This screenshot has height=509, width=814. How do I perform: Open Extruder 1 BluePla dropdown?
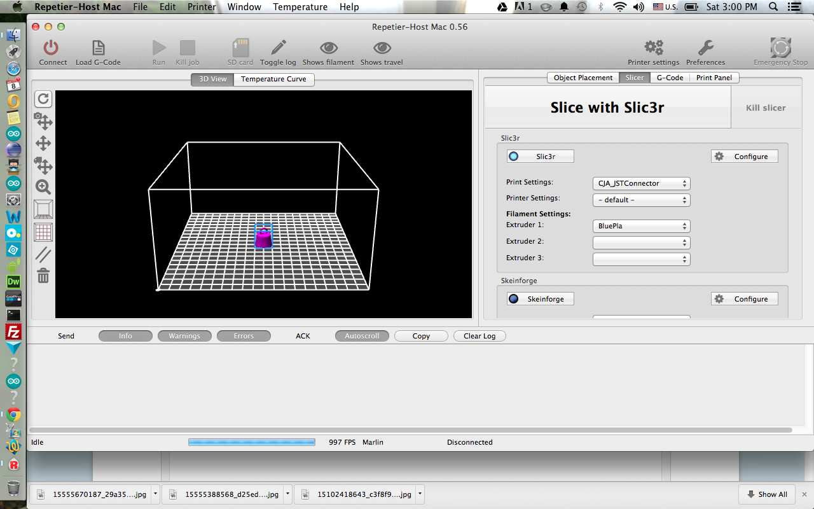(x=641, y=226)
